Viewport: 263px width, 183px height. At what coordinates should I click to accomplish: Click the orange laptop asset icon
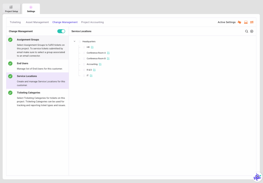click(x=246, y=22)
